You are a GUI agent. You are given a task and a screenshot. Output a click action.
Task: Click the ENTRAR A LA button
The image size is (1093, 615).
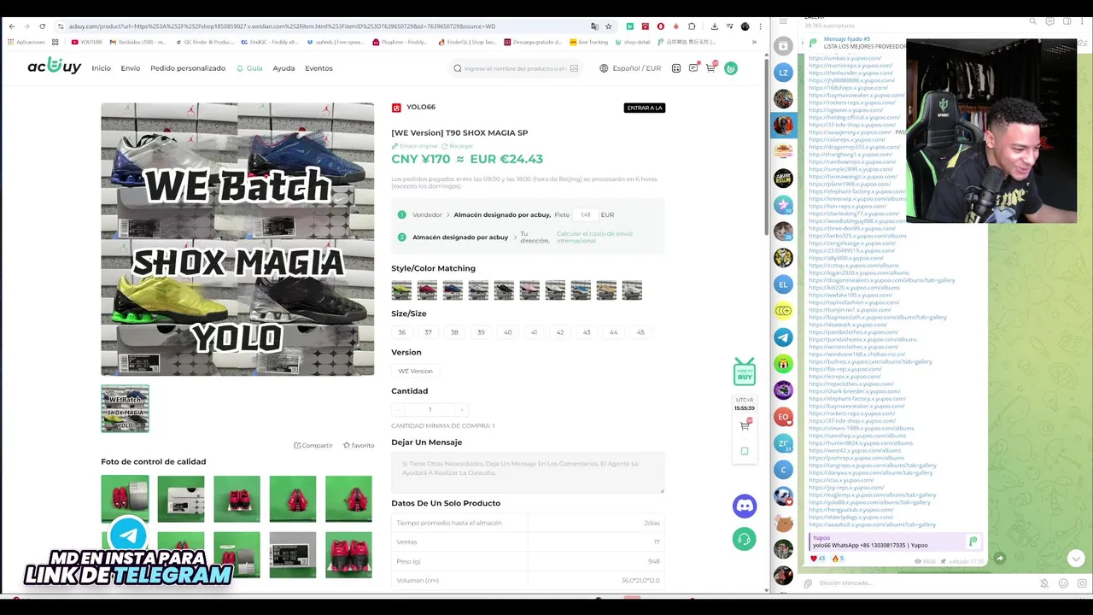click(x=645, y=108)
